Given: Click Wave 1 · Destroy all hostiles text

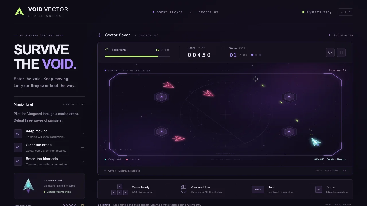Looking at the screenshot, I should tap(124, 171).
